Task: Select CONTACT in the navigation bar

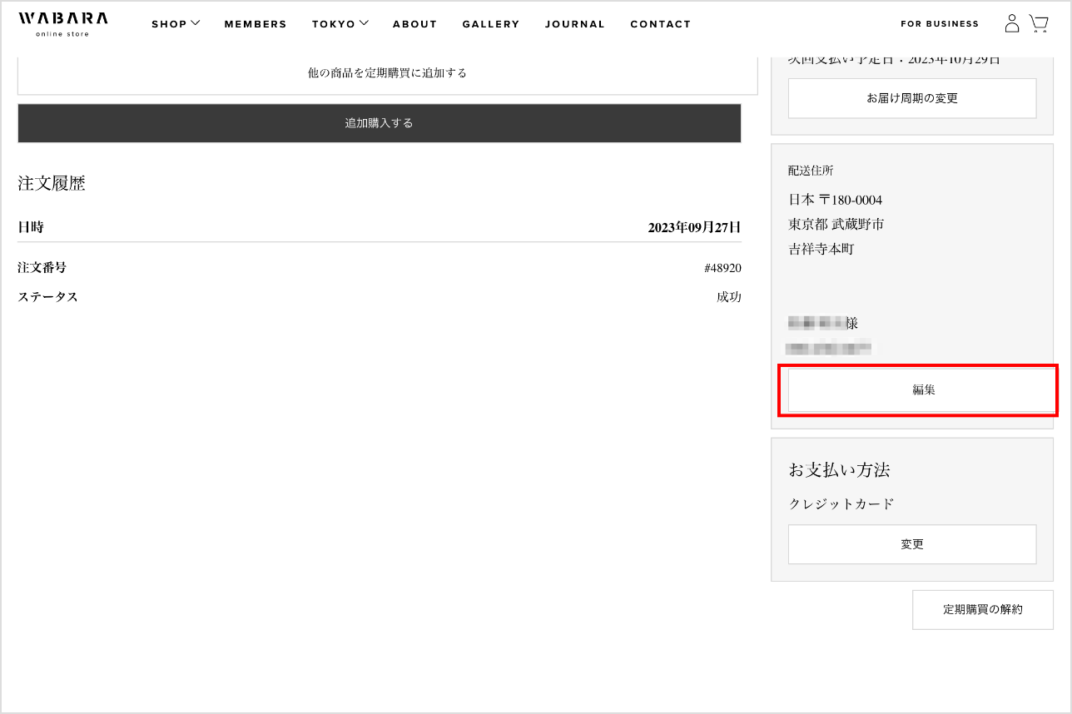Action: click(660, 24)
